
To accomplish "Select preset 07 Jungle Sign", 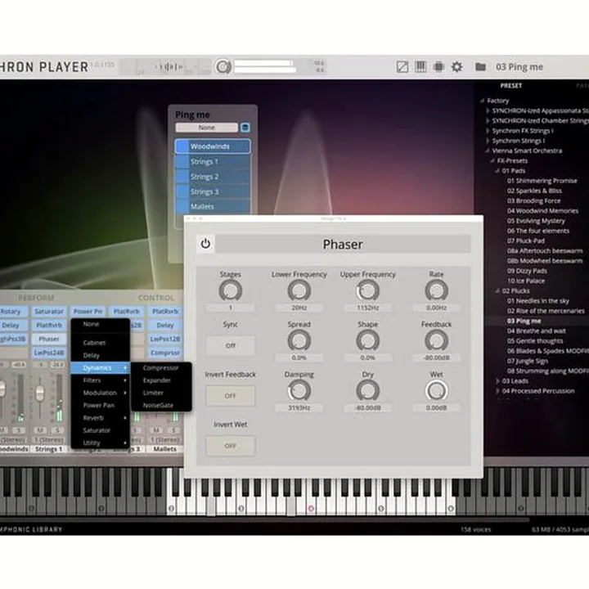I will (x=528, y=362).
